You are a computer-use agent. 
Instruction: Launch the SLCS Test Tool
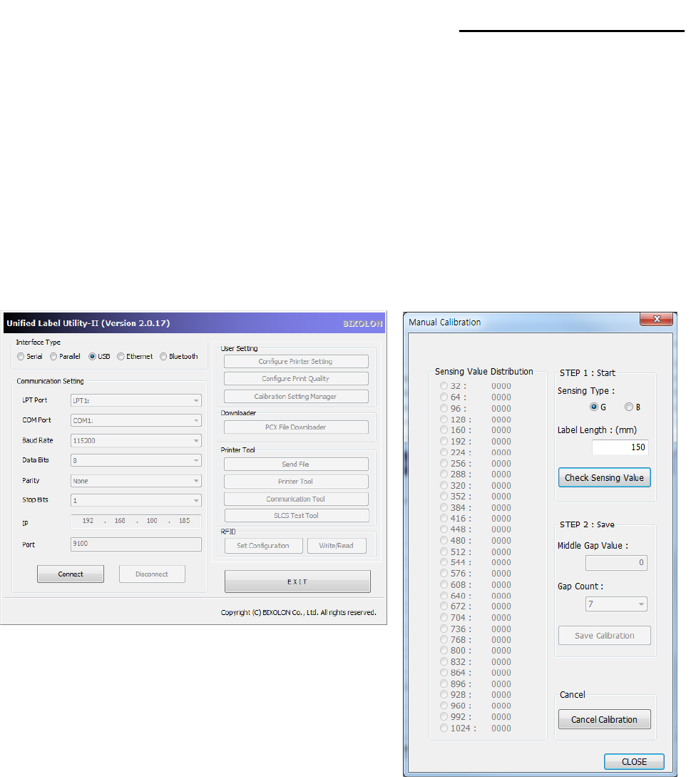(x=296, y=515)
